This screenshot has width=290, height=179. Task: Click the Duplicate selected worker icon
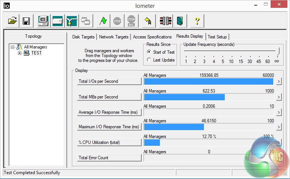click(x=86, y=21)
